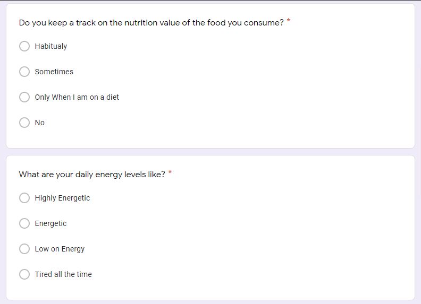Click the 'Habitualy' option label text
This screenshot has height=304, width=421.
point(51,46)
